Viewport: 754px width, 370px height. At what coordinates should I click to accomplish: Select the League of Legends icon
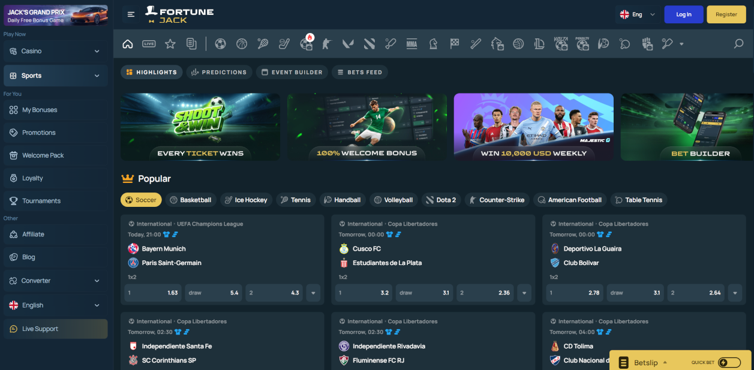(539, 44)
